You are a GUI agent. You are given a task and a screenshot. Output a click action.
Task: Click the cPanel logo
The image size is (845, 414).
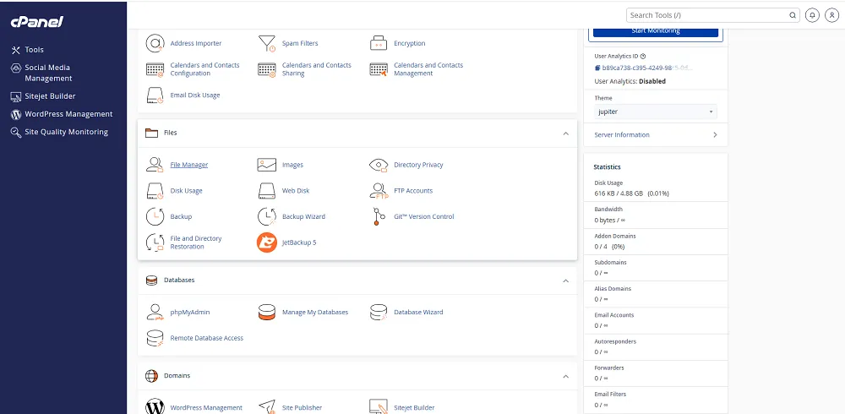coord(37,22)
